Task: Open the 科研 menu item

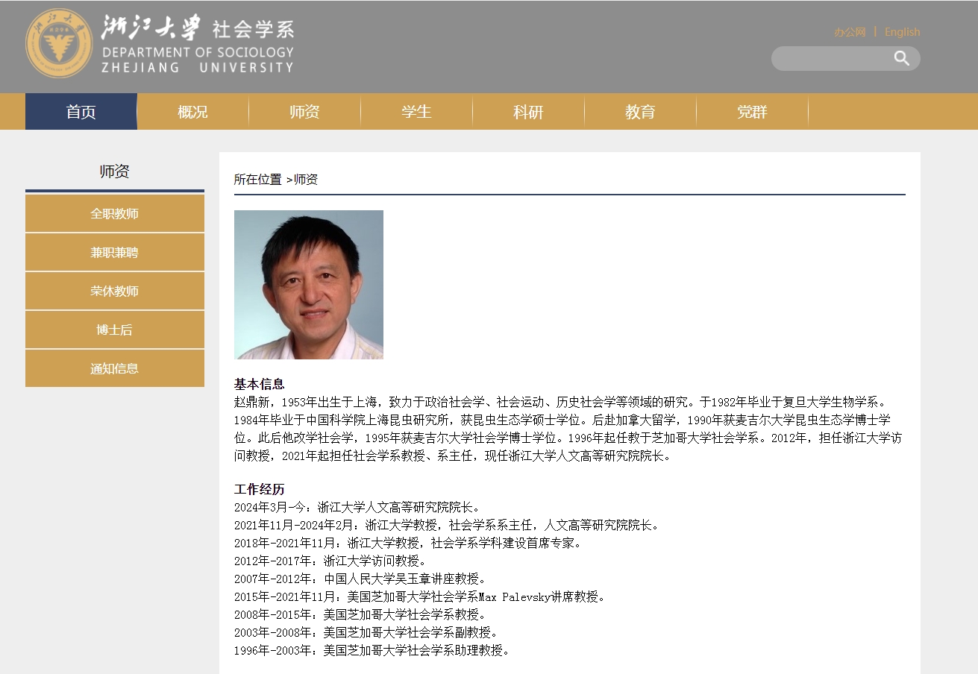Action: coord(528,112)
